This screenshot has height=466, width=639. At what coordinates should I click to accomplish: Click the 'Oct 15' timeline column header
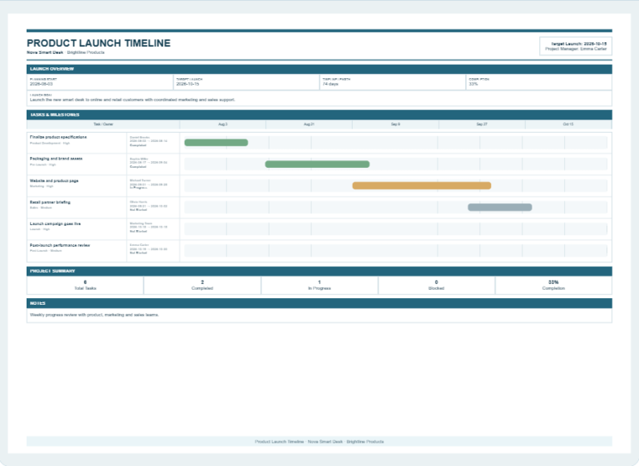click(x=568, y=124)
